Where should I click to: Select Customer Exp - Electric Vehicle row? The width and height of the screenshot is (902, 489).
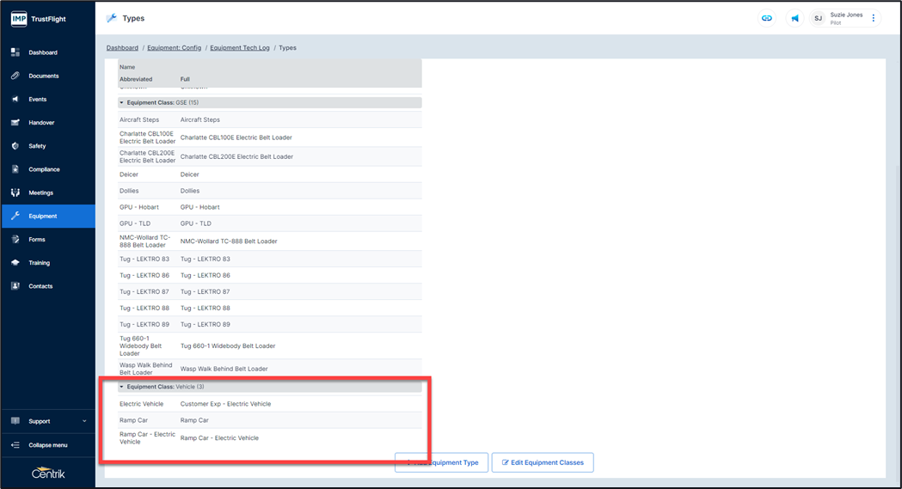pyautogui.click(x=270, y=404)
